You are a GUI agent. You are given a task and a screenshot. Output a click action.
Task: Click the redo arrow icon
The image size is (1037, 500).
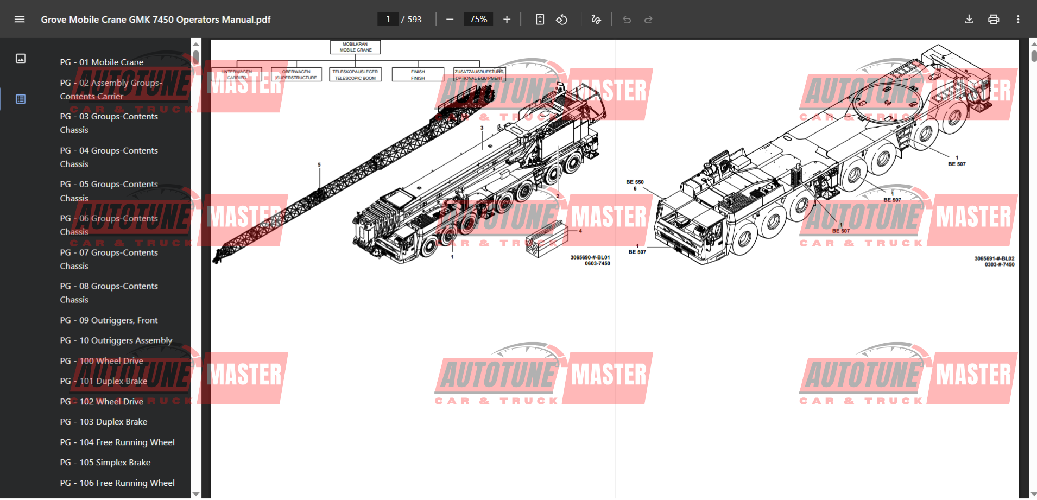648,20
